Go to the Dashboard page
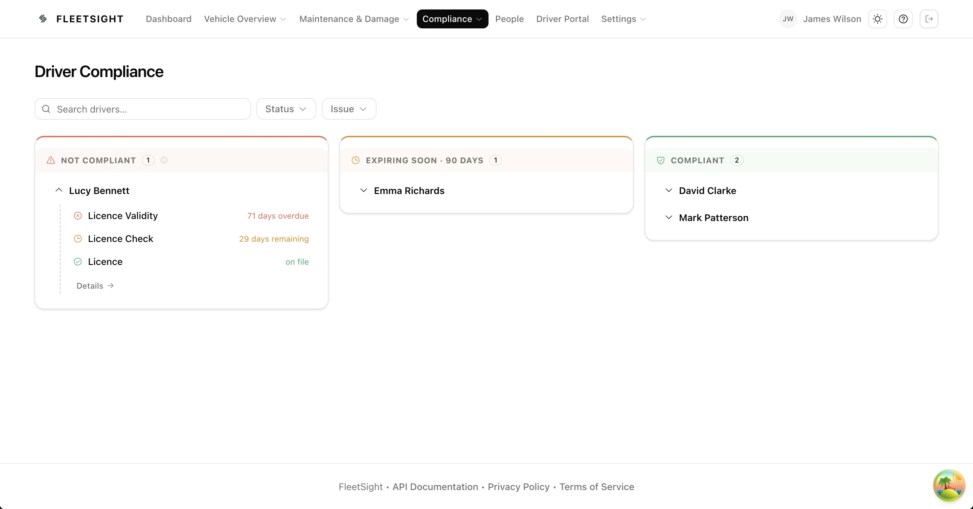The image size is (973, 509). coord(168,19)
